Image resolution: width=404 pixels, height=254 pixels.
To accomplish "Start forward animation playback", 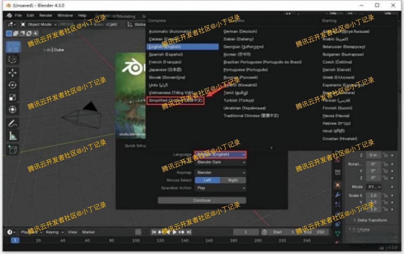I will click(174, 232).
